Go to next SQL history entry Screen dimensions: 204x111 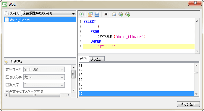pos(128,14)
